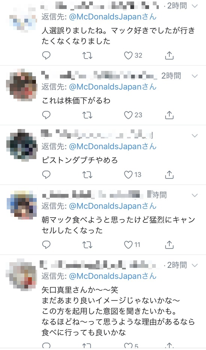Open chevron menu on 朝マック tweet
The width and height of the screenshot is (206, 350).
[x=195, y=195]
